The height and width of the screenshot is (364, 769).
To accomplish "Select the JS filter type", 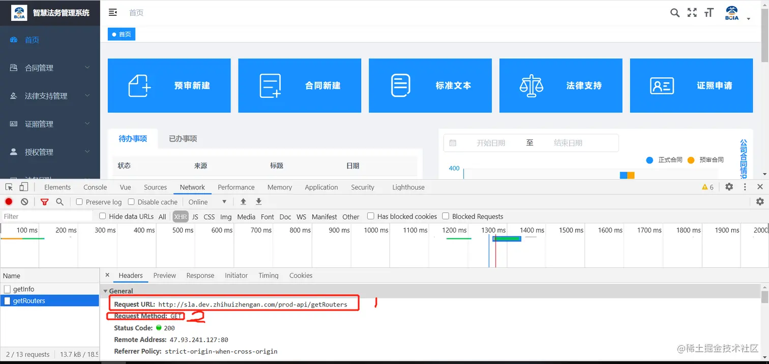I will pos(195,216).
